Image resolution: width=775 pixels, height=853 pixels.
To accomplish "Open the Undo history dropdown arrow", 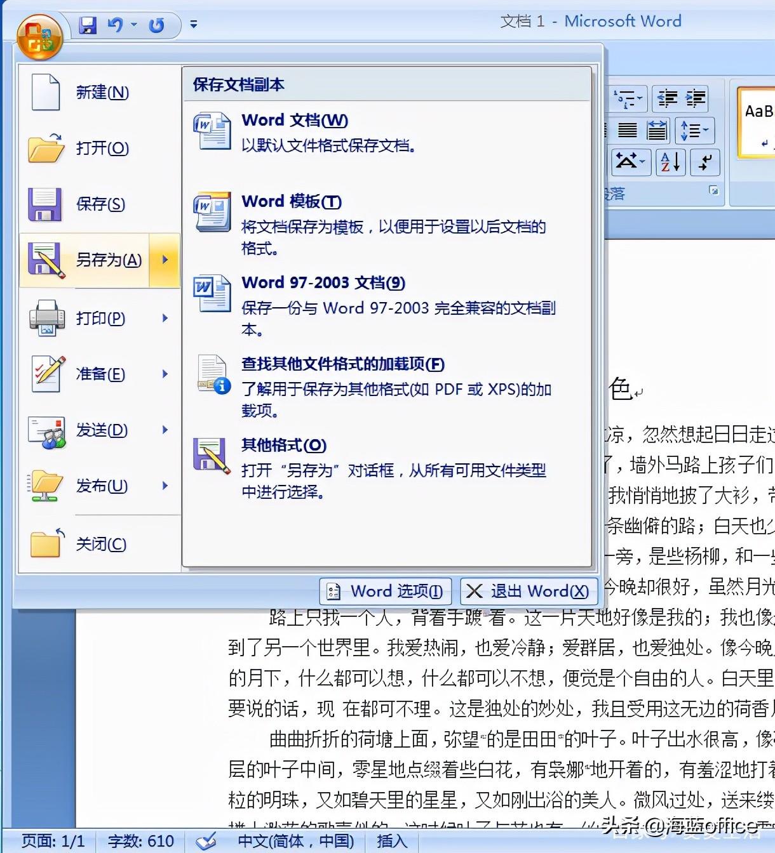I will coord(134,25).
